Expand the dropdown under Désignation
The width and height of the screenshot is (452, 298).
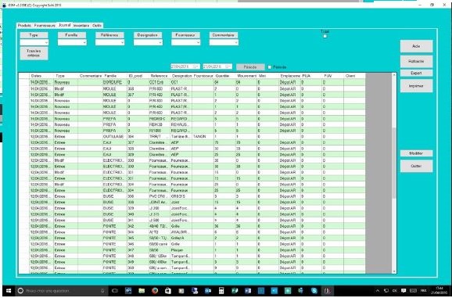160,43
